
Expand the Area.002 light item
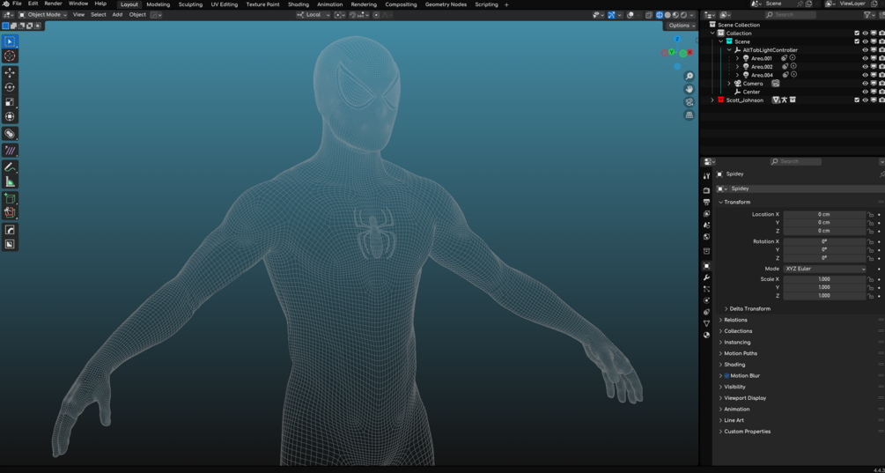tap(737, 67)
